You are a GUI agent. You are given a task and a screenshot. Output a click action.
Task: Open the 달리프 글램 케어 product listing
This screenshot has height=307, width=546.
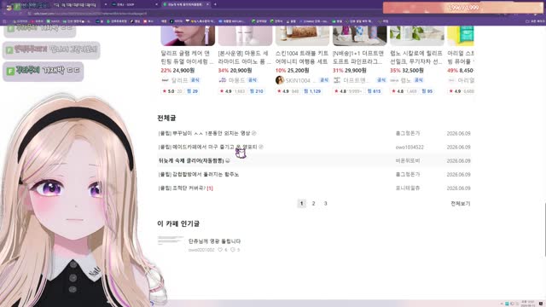coord(188,57)
